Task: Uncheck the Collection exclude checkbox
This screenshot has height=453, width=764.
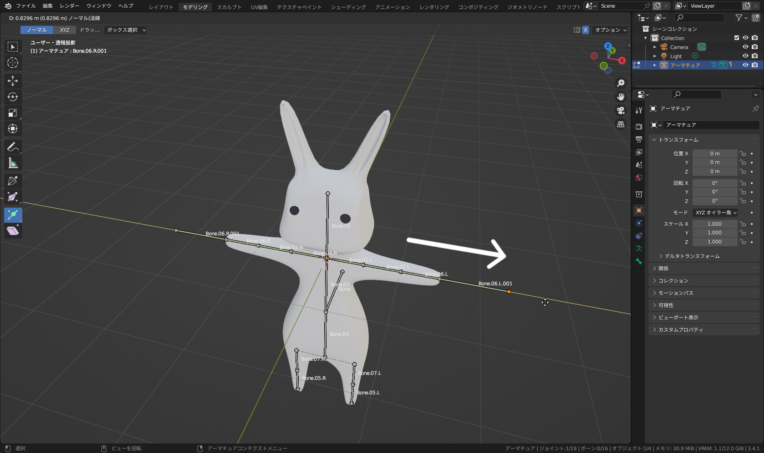Action: (x=737, y=38)
